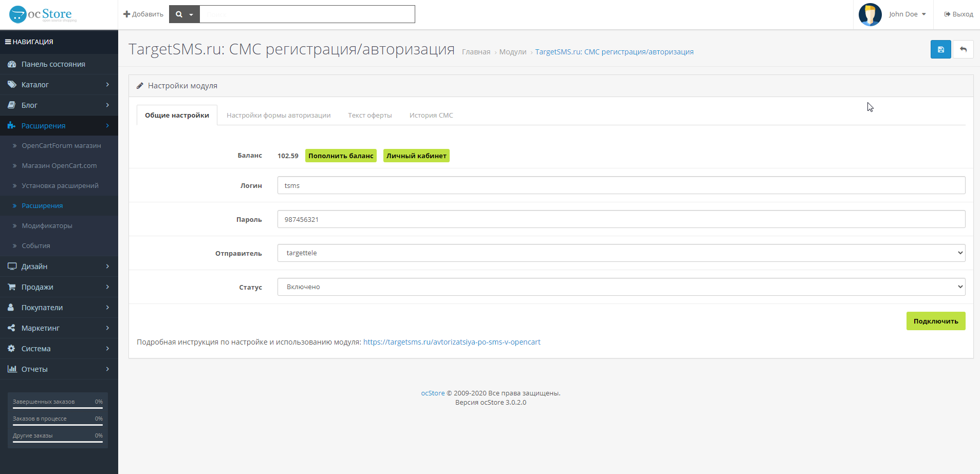The height and width of the screenshot is (474, 980).
Task: Open OpenCartForum магазин submenu item
Action: point(61,146)
